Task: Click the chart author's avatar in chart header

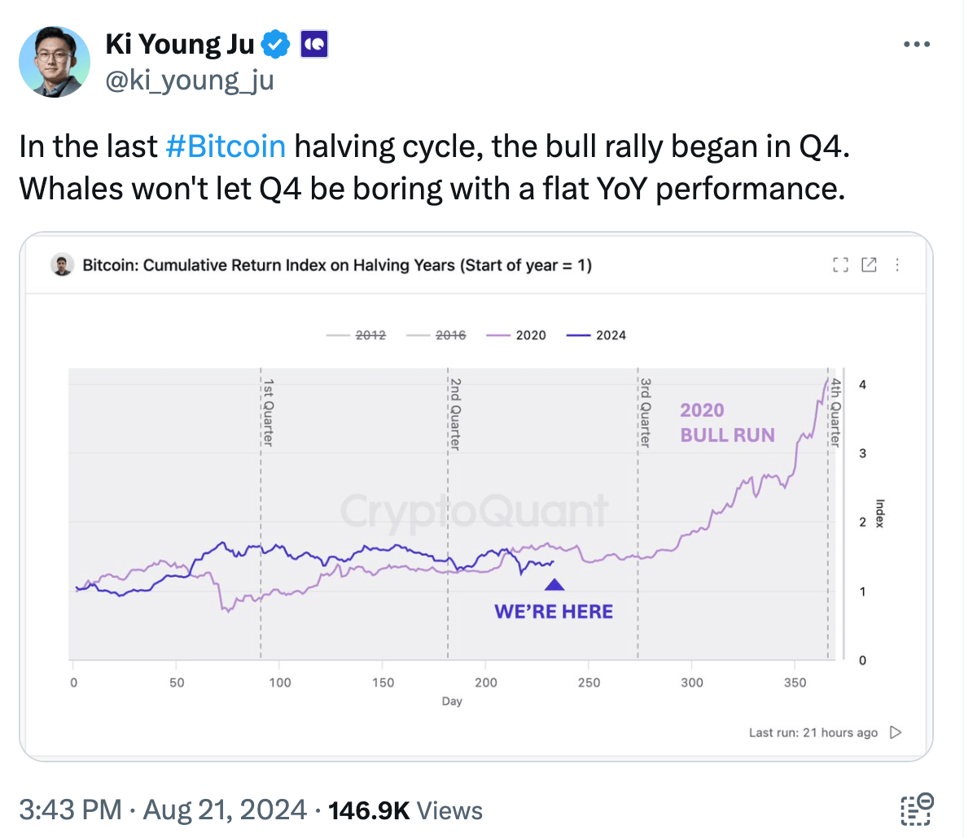Action: coord(63,264)
